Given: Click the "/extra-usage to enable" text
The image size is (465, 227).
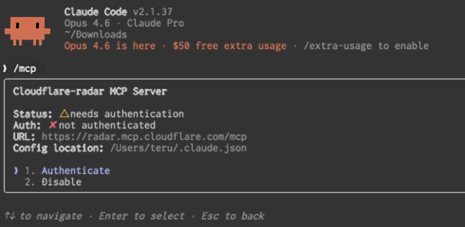Looking at the screenshot, I should 366,46.
